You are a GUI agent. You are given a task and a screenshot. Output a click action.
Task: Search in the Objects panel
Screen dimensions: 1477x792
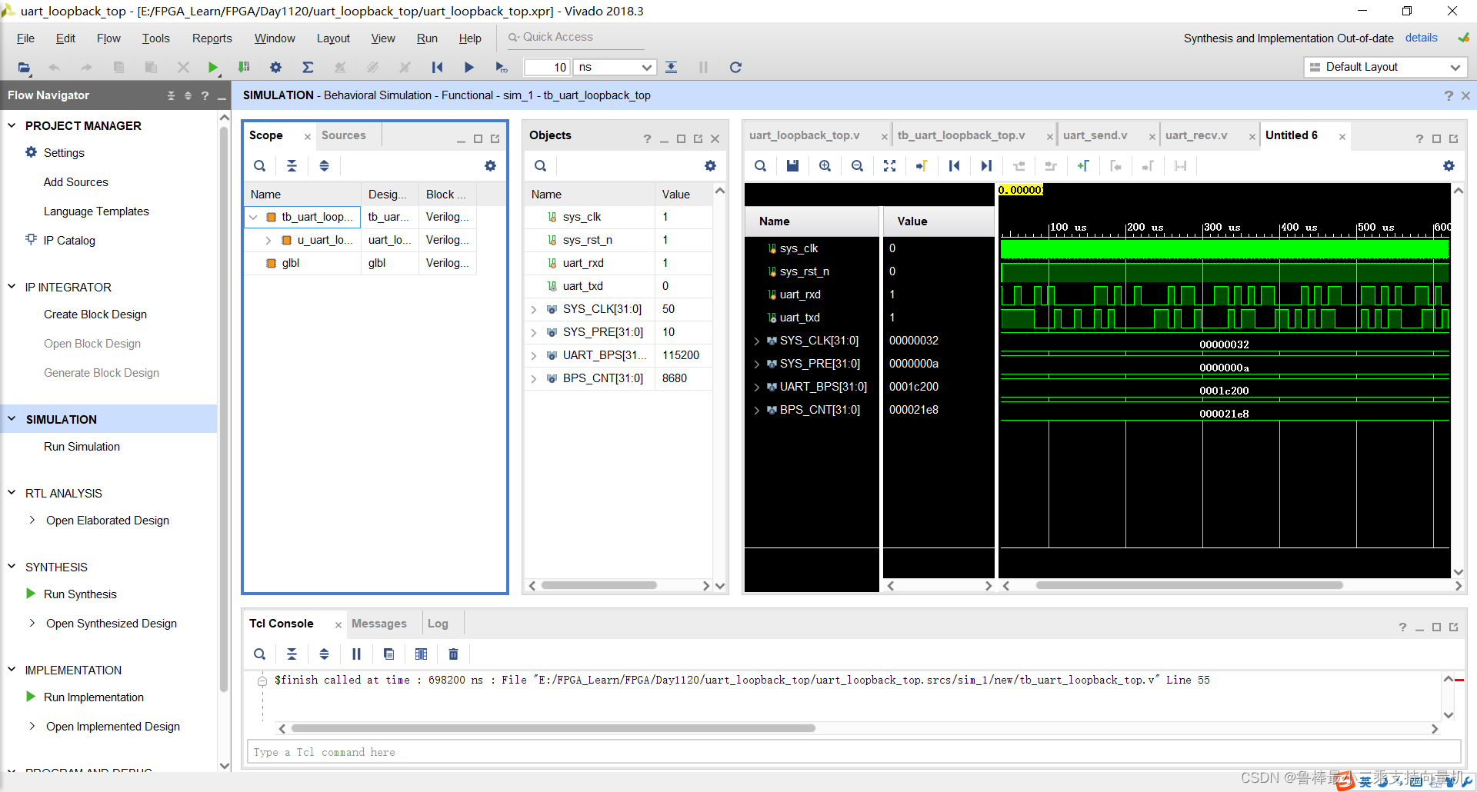[541, 166]
